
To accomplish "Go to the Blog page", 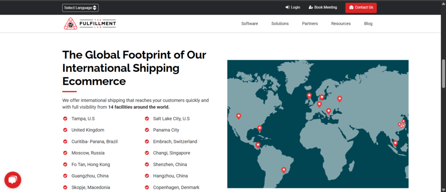I will point(368,23).
